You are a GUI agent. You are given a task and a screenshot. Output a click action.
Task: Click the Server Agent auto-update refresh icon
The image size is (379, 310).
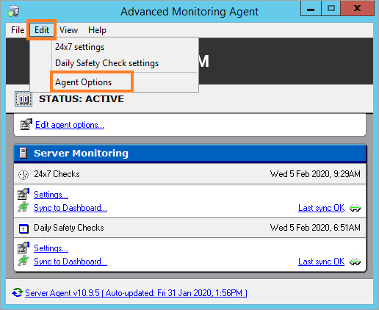tap(18, 292)
